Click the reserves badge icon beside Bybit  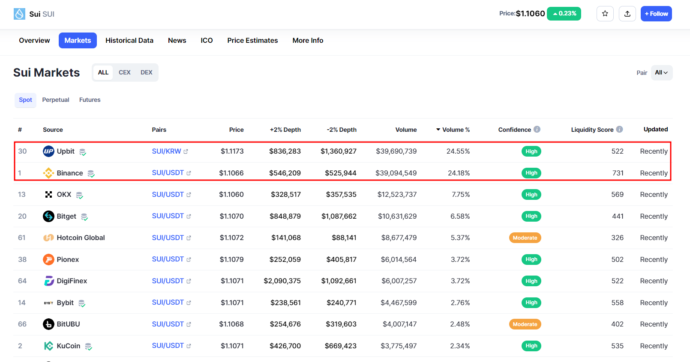pos(81,303)
